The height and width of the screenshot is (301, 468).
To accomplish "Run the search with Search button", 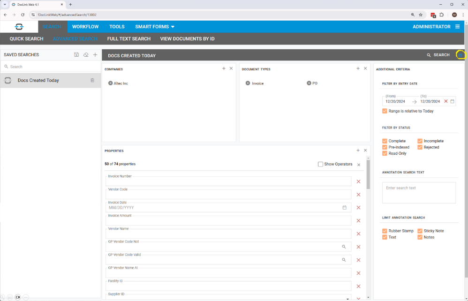I will [438, 55].
